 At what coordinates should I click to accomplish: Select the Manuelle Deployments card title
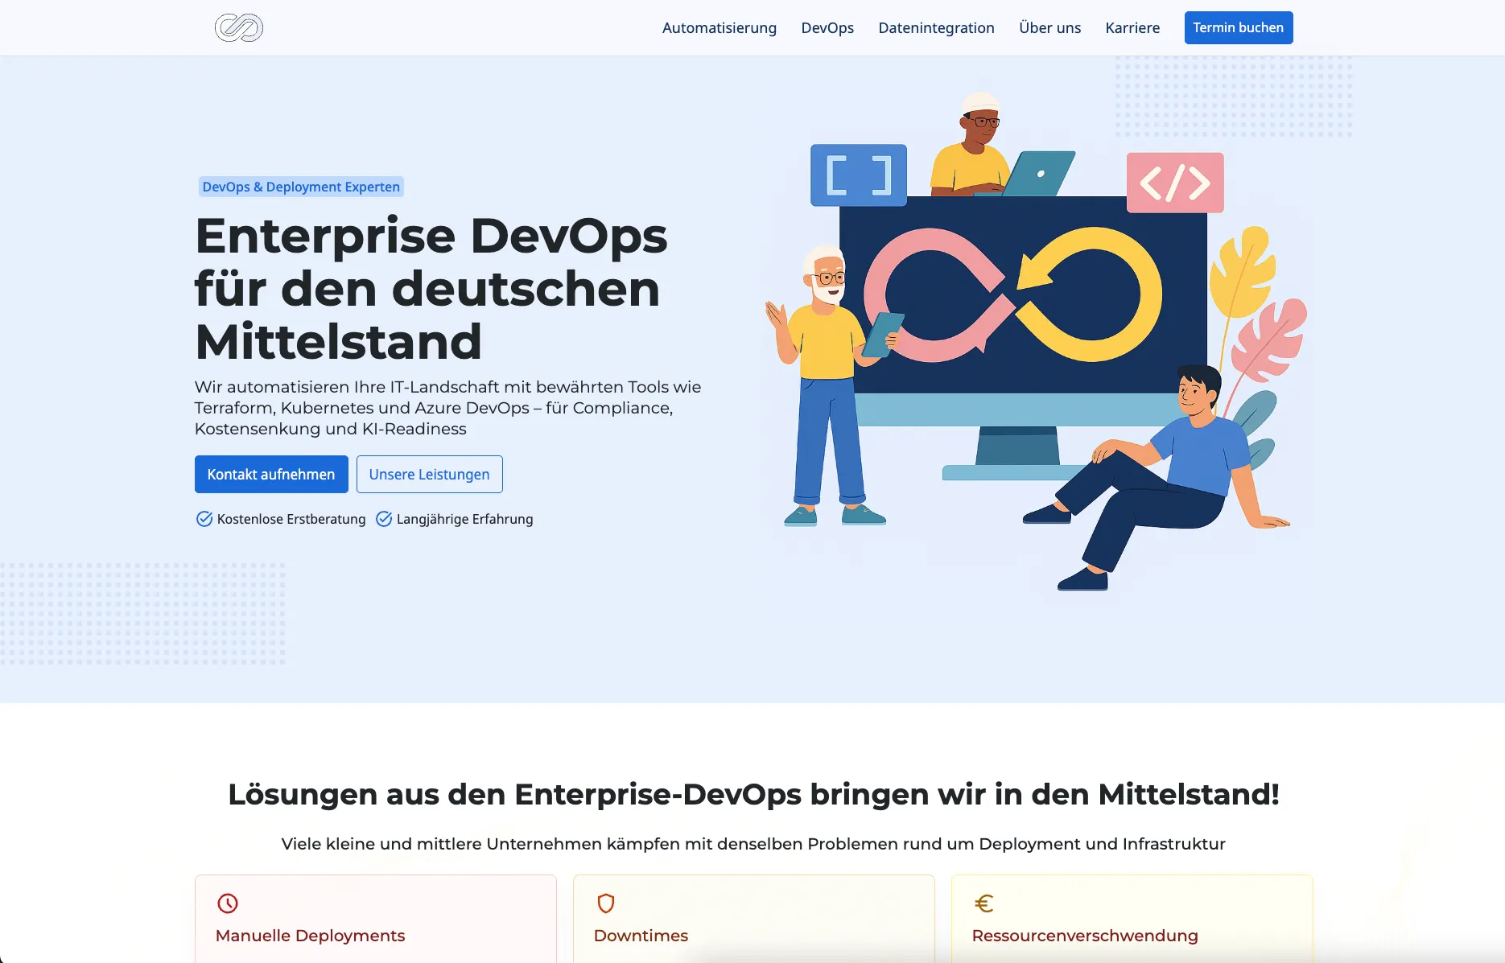pos(310,936)
